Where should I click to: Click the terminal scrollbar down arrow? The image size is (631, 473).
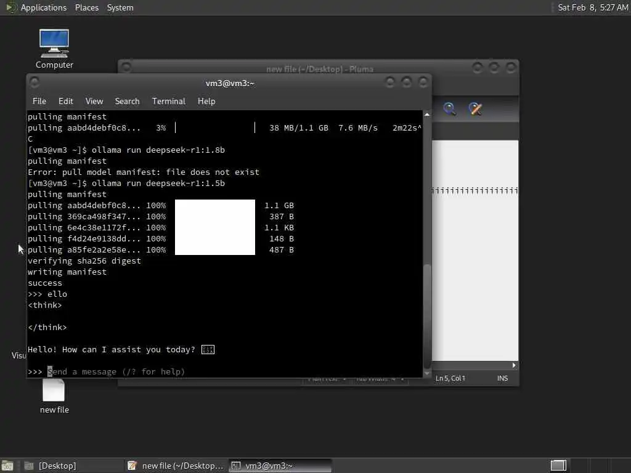point(427,373)
